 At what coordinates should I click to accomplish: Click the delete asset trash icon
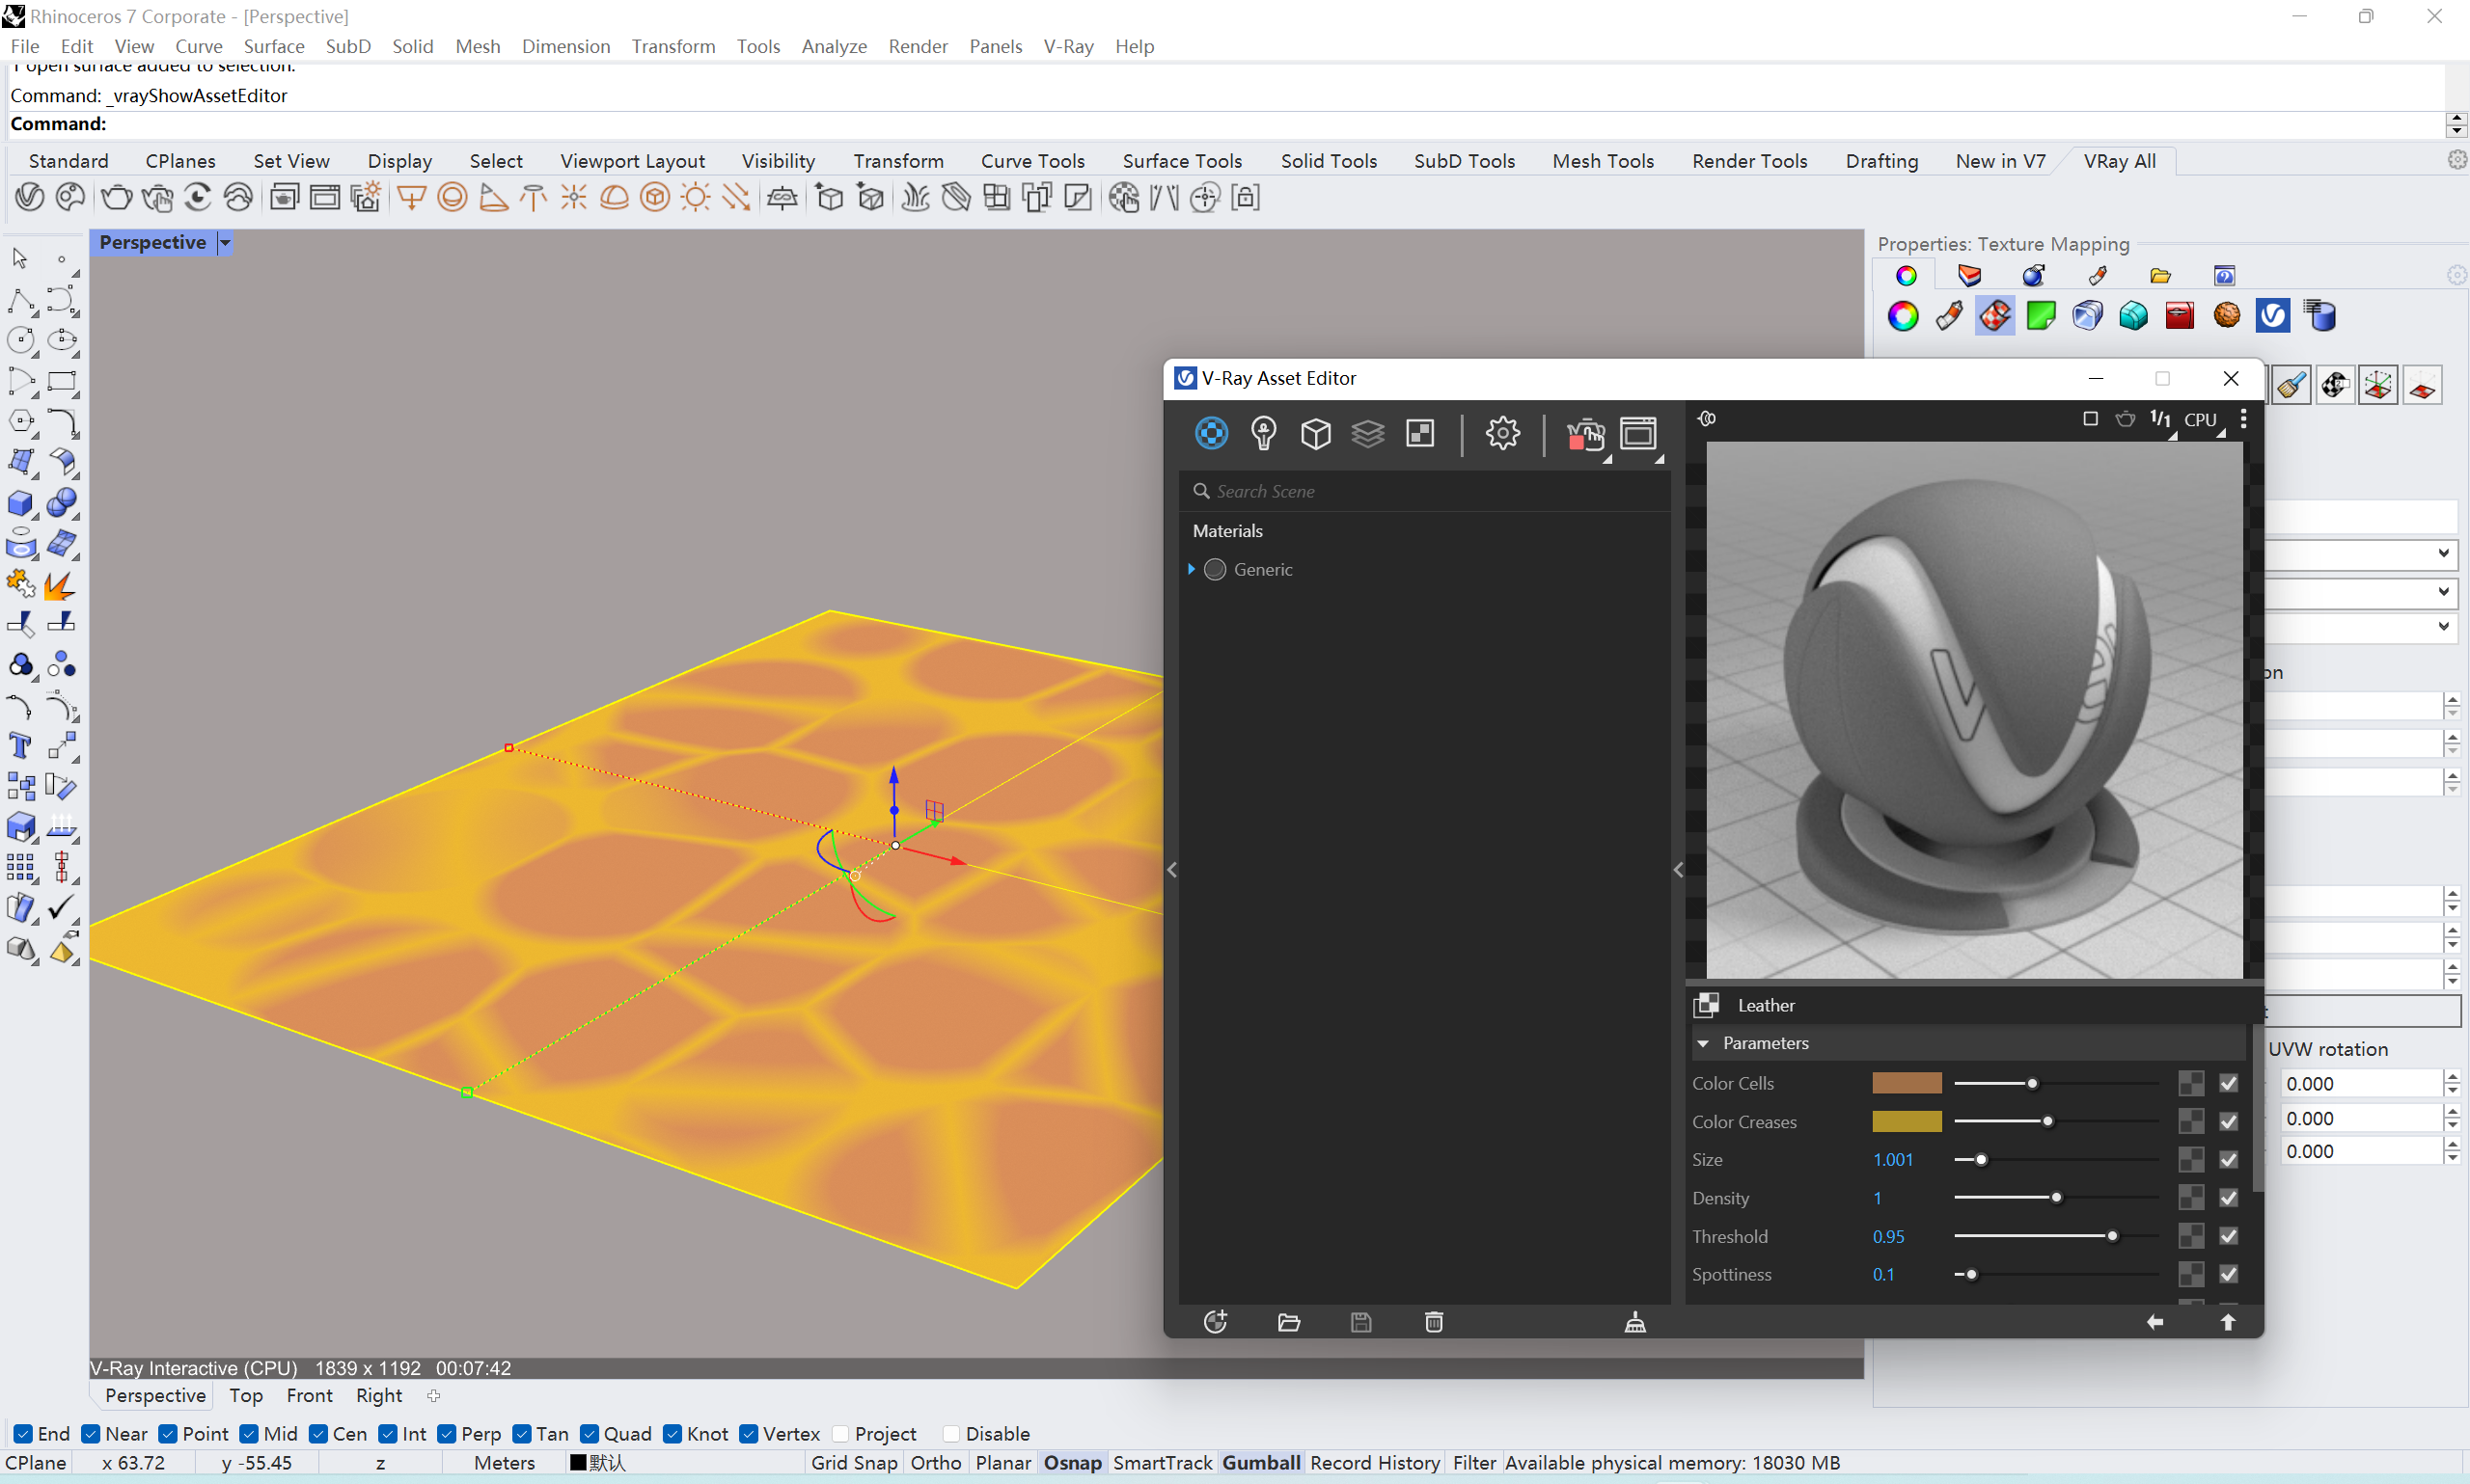pyautogui.click(x=1434, y=1322)
